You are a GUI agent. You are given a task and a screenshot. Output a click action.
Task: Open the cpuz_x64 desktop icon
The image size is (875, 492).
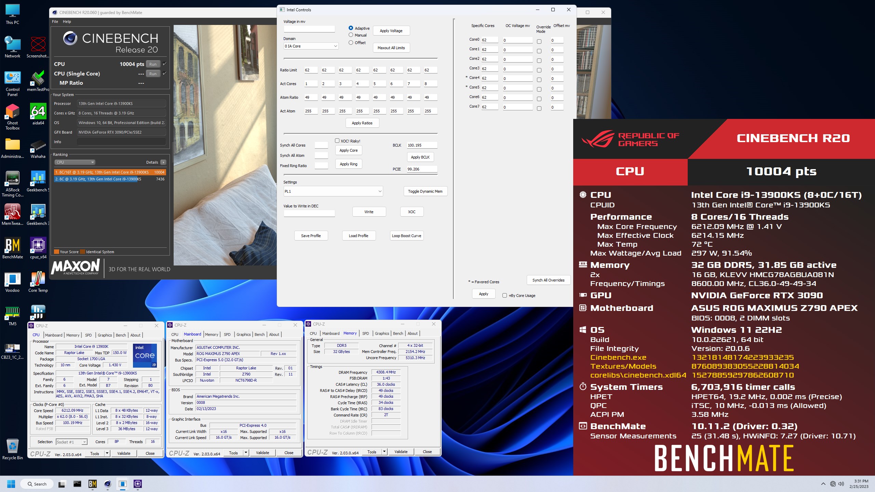click(x=38, y=248)
